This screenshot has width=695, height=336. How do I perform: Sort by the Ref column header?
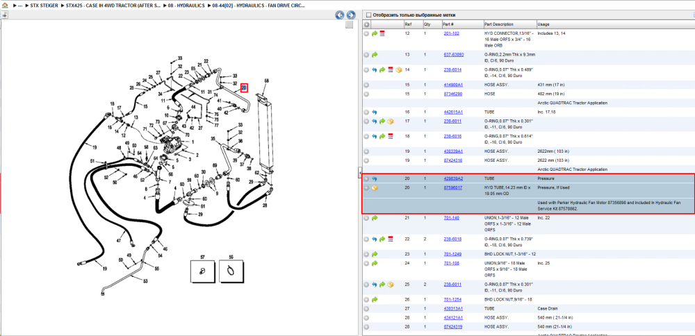[x=413, y=24]
